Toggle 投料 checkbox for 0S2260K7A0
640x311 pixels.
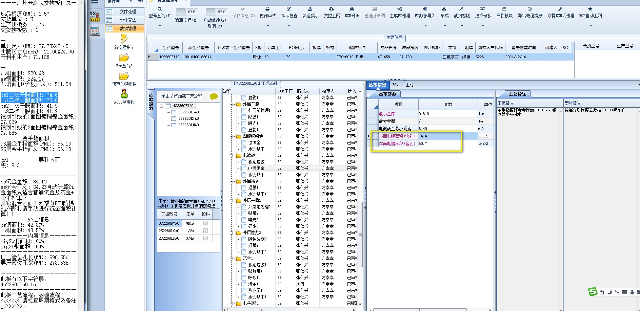(205, 223)
